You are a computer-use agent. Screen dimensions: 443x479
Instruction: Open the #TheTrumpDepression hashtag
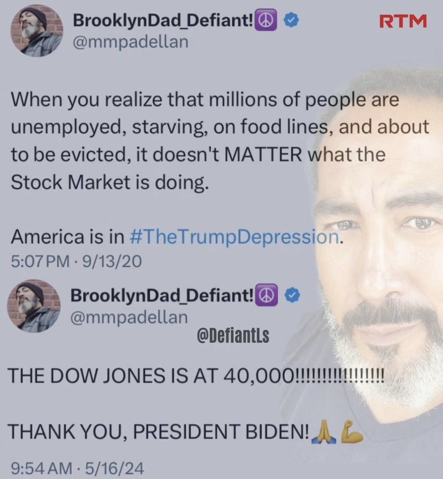234,237
